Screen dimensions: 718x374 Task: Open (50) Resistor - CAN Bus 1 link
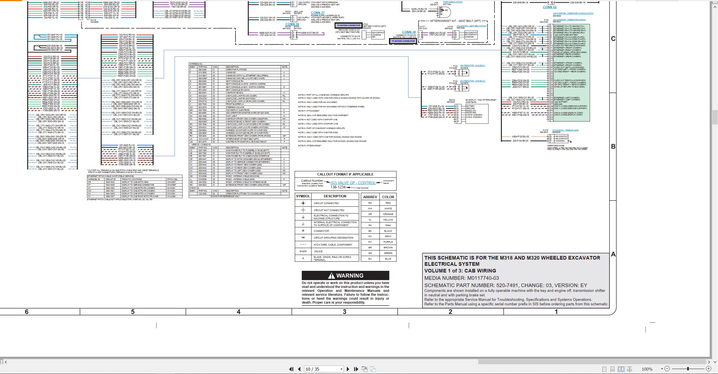click(x=473, y=65)
